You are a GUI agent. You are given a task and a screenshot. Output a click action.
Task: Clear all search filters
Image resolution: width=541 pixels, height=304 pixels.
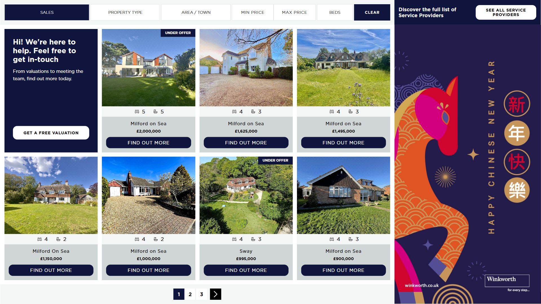point(372,12)
